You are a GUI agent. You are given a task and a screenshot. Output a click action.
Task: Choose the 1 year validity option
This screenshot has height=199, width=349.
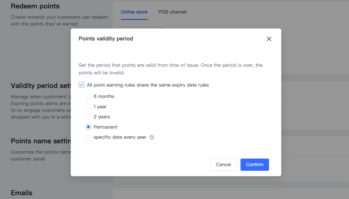(x=88, y=107)
